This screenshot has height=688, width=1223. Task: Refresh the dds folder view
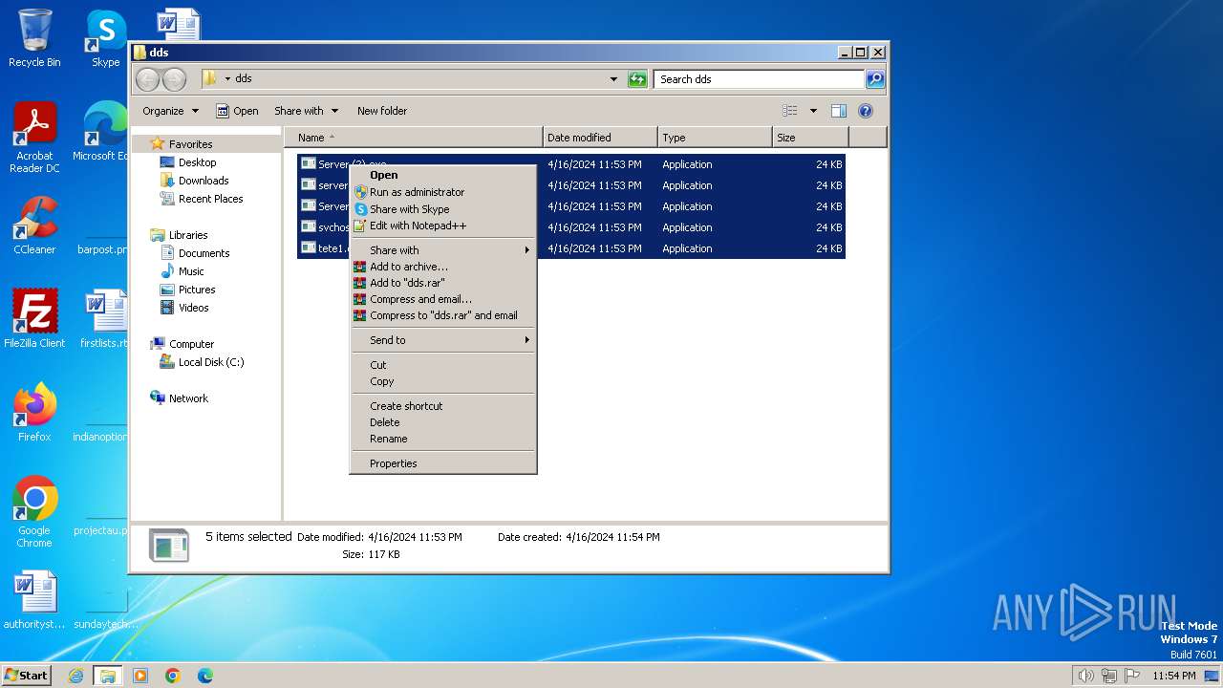[637, 79]
